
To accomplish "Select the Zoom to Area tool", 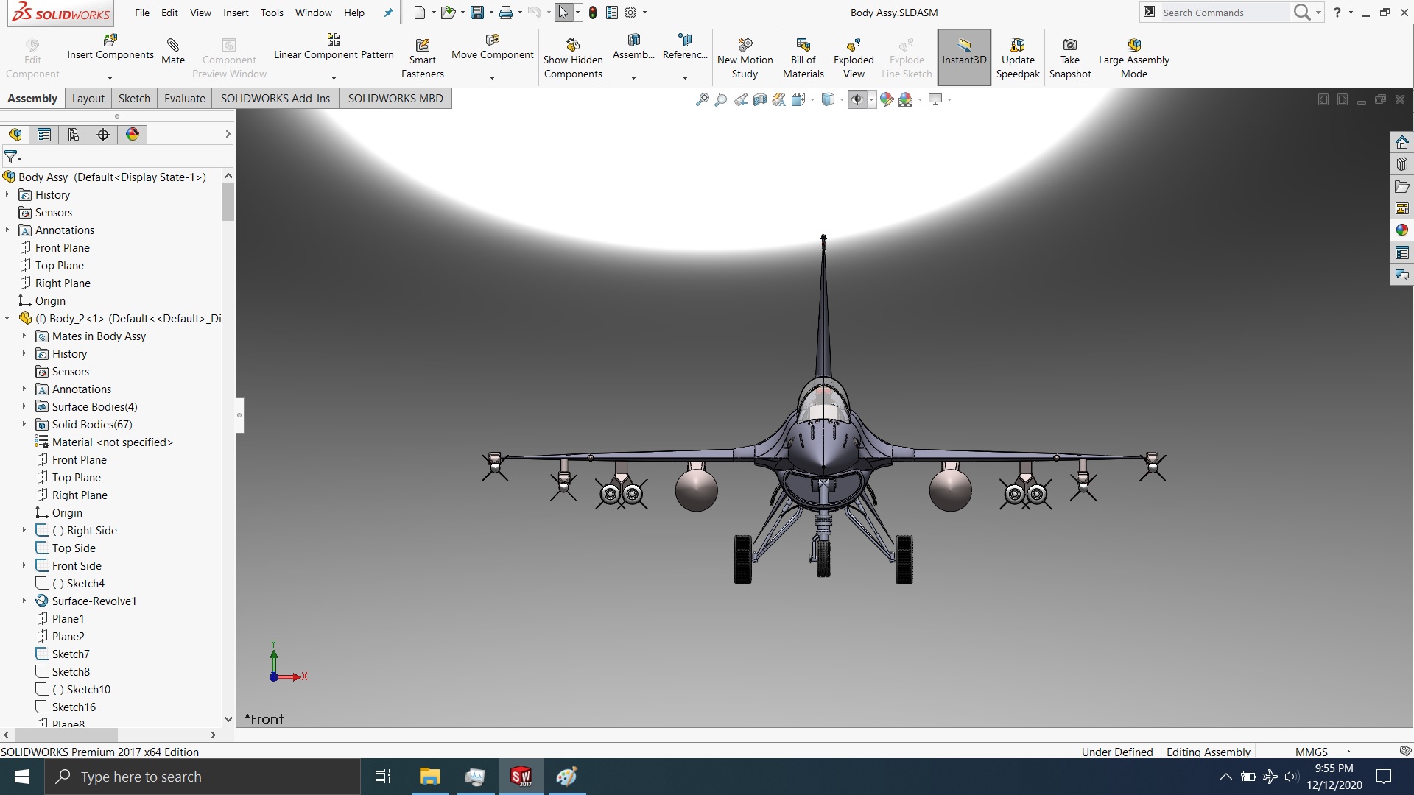I will pyautogui.click(x=722, y=99).
